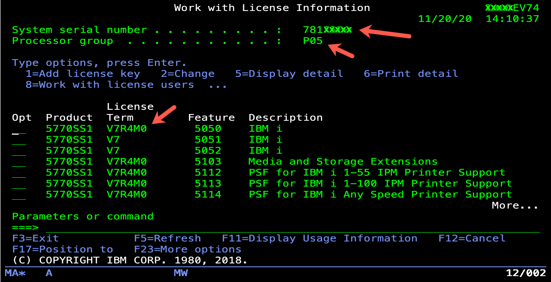Image resolution: width=551 pixels, height=282 pixels.
Task: Click feature number 5052
Action: (x=208, y=151)
